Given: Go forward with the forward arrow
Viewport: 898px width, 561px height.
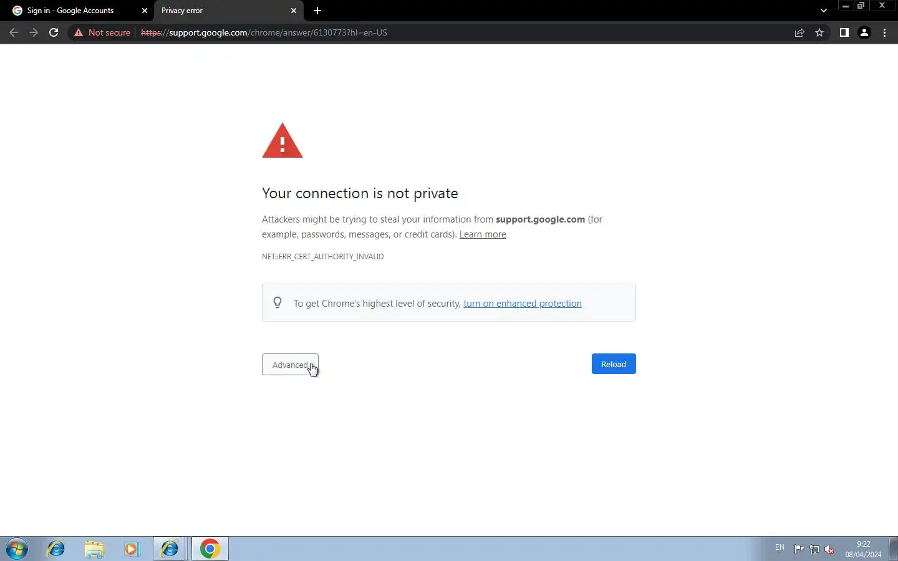Looking at the screenshot, I should coord(34,32).
